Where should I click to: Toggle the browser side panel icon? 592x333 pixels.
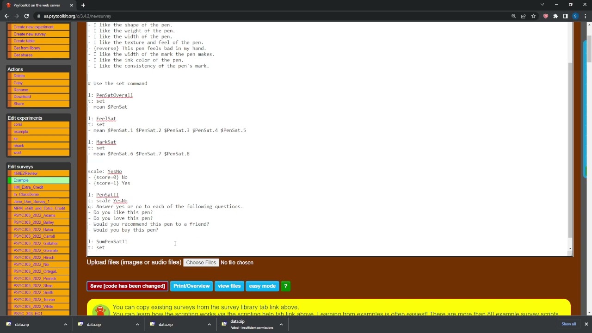pyautogui.click(x=565, y=16)
